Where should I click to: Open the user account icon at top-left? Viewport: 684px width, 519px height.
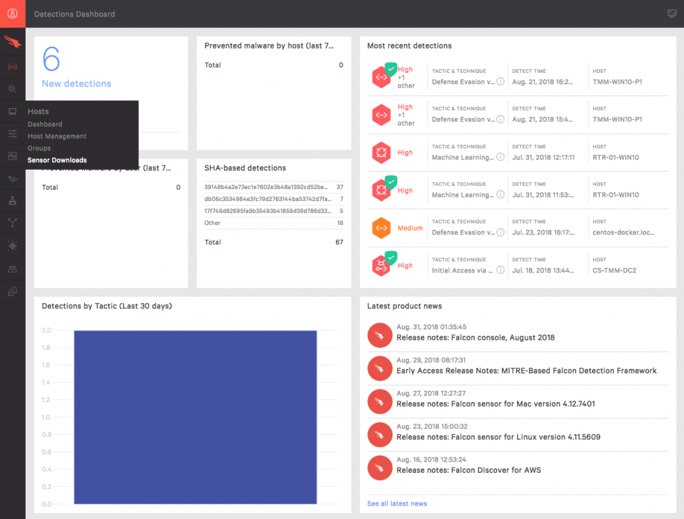[x=13, y=14]
